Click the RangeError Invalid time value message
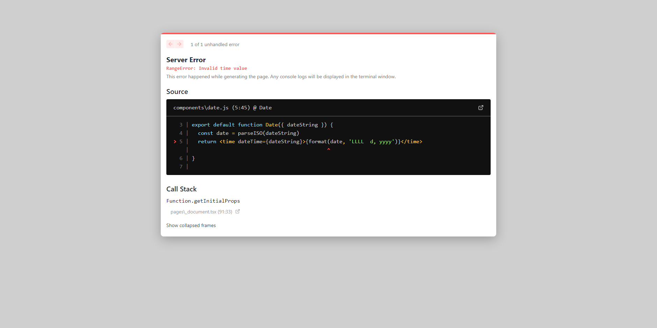Image resolution: width=657 pixels, height=328 pixels. (207, 68)
